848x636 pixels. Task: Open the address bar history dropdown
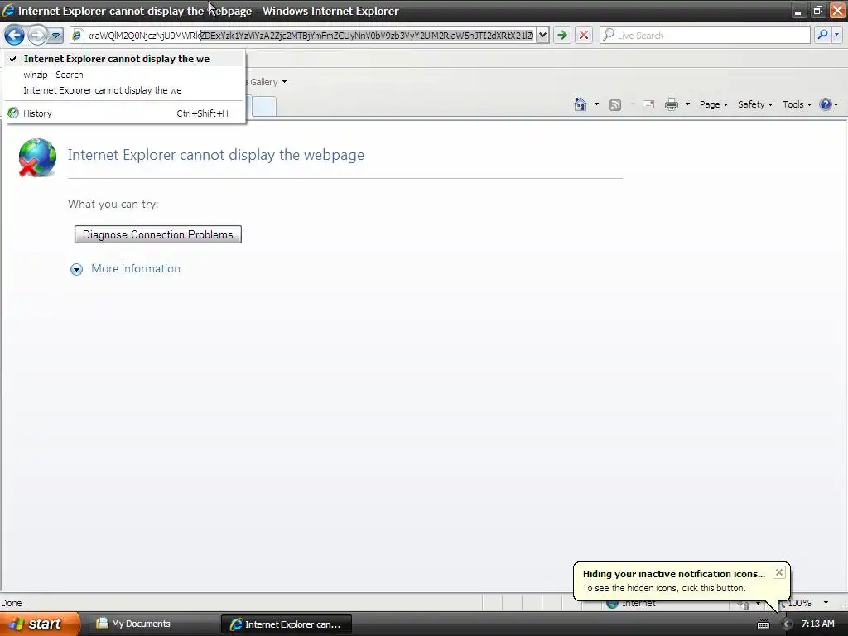point(542,35)
